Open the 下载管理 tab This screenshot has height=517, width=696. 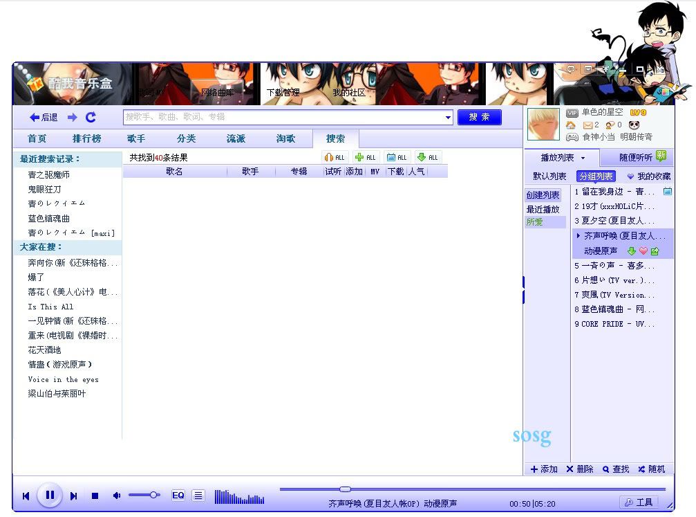[283, 93]
